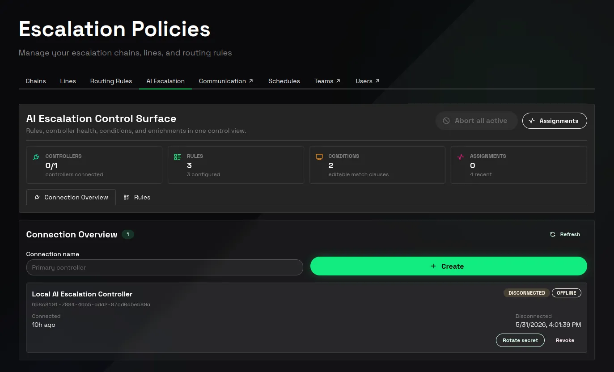Click the refresh arrows icon
The height and width of the screenshot is (372, 614).
pos(553,234)
